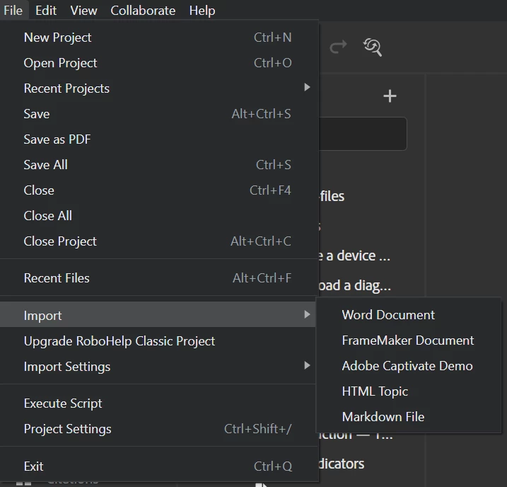
Task: Open the File menu
Action: (13, 11)
